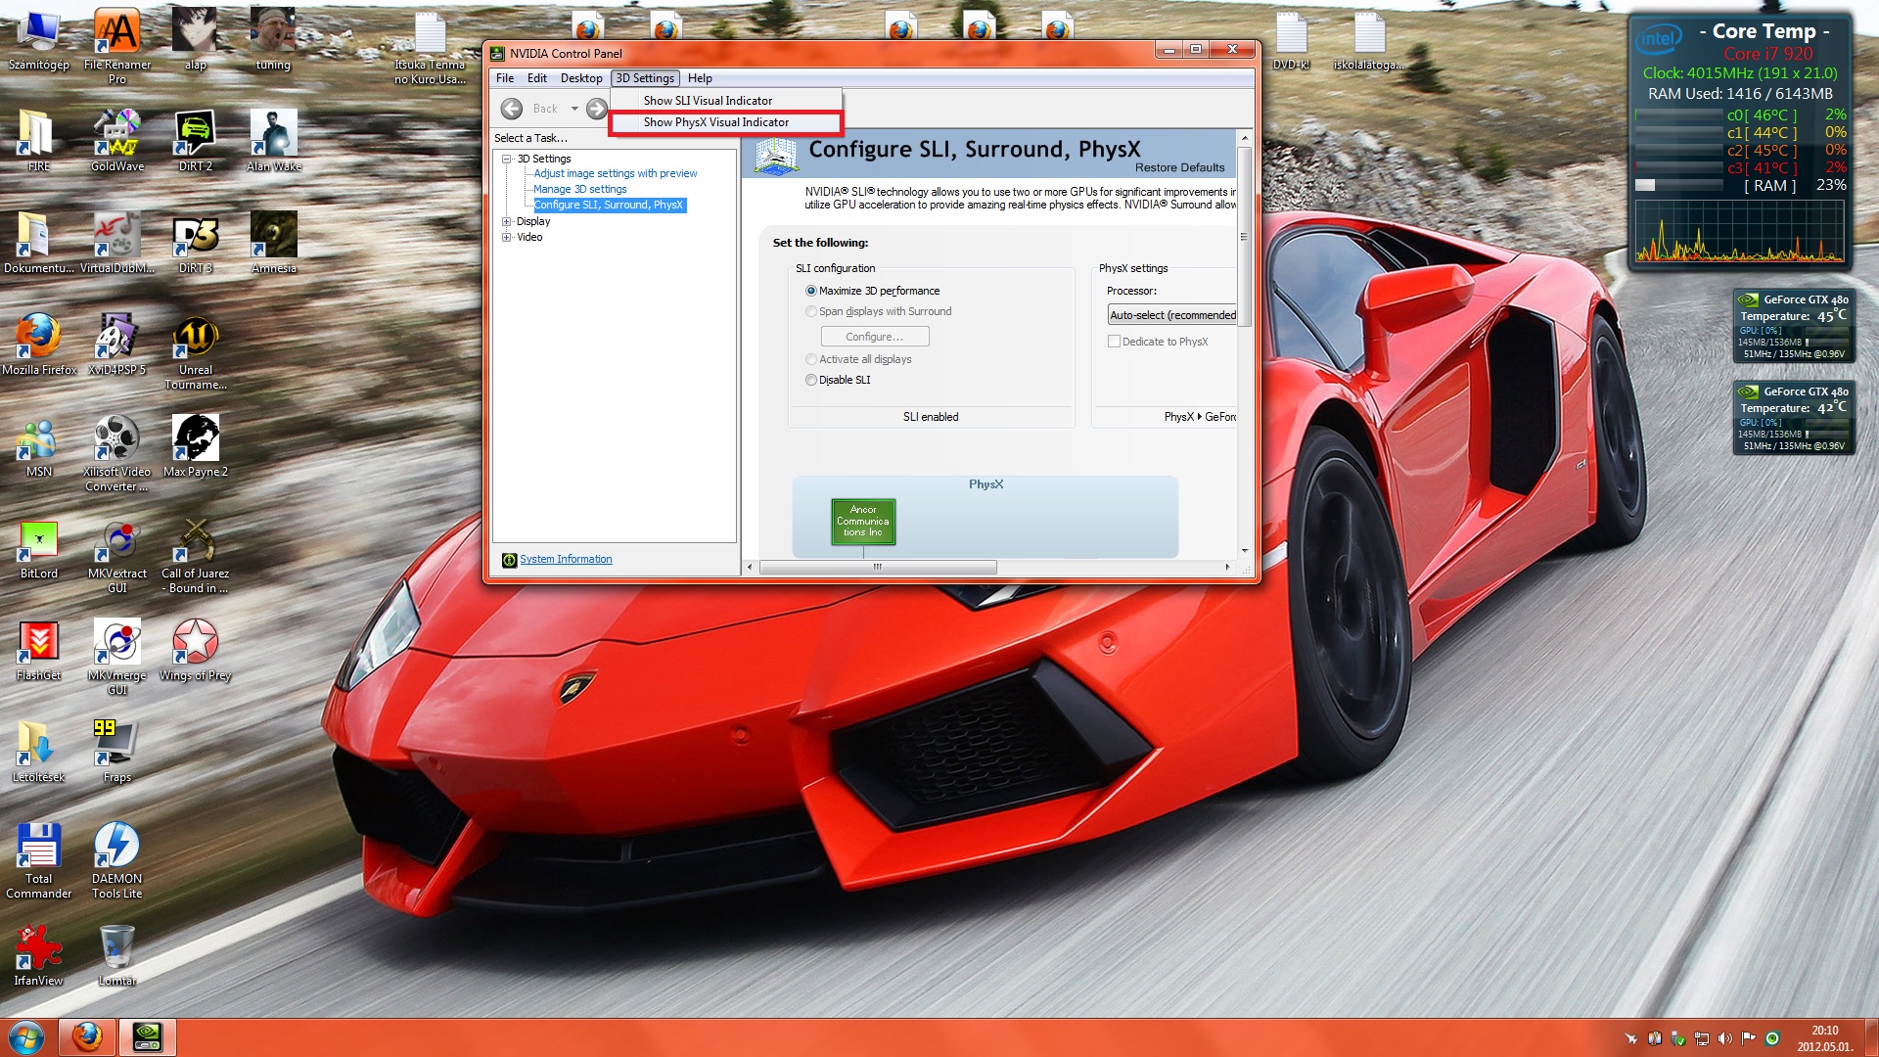Viewport: 1879px width, 1057px height.
Task: Click the taskbar clock showing 20:10
Action: (x=1824, y=1038)
